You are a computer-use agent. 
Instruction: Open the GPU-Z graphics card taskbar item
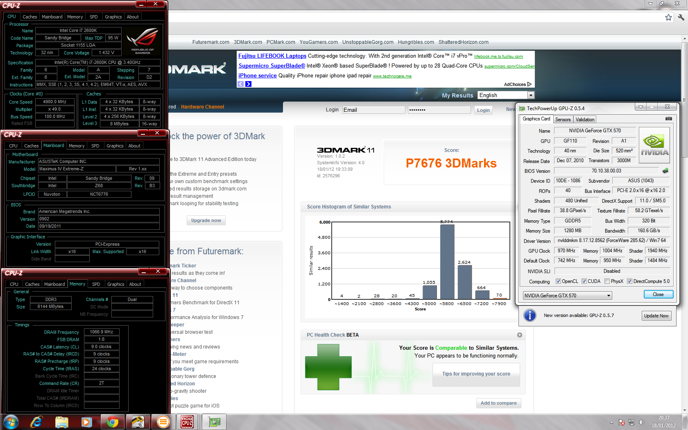pyautogui.click(x=214, y=422)
